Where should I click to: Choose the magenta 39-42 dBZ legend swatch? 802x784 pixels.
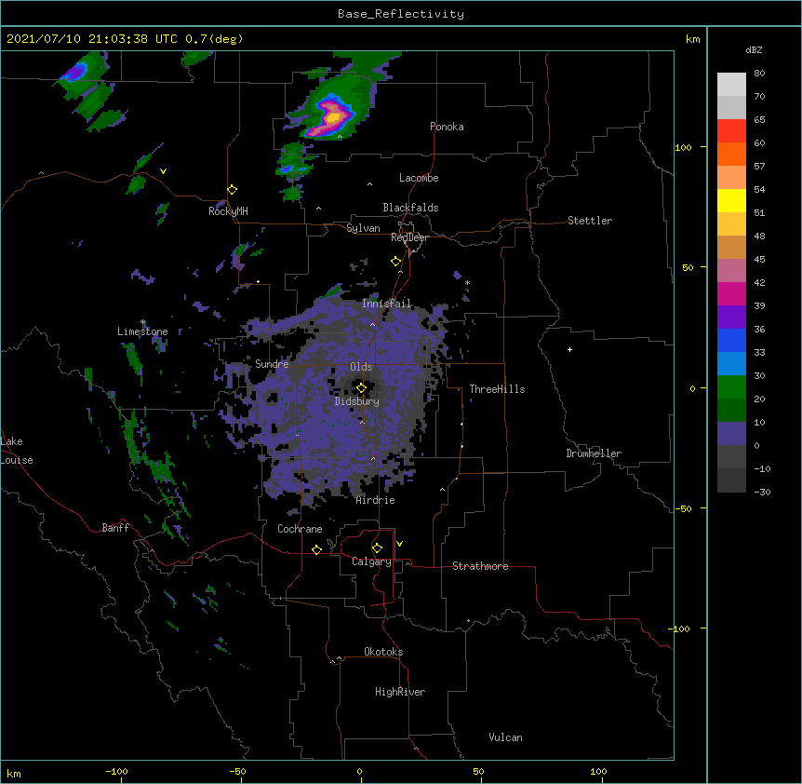click(x=731, y=293)
